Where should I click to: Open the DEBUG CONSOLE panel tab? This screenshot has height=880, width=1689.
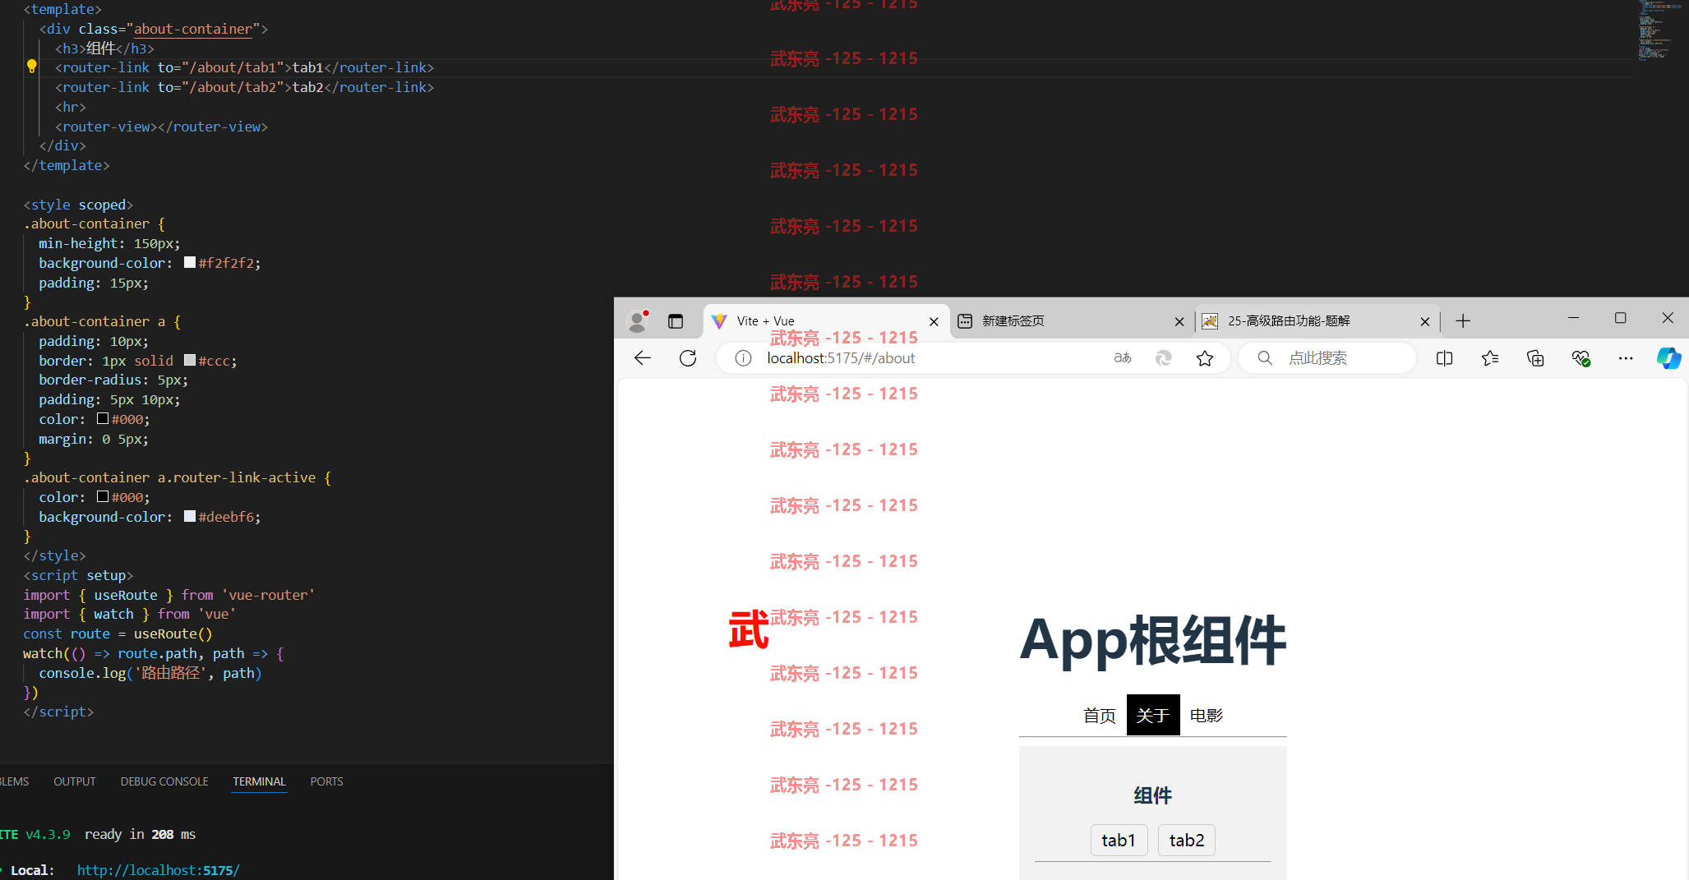[164, 781]
